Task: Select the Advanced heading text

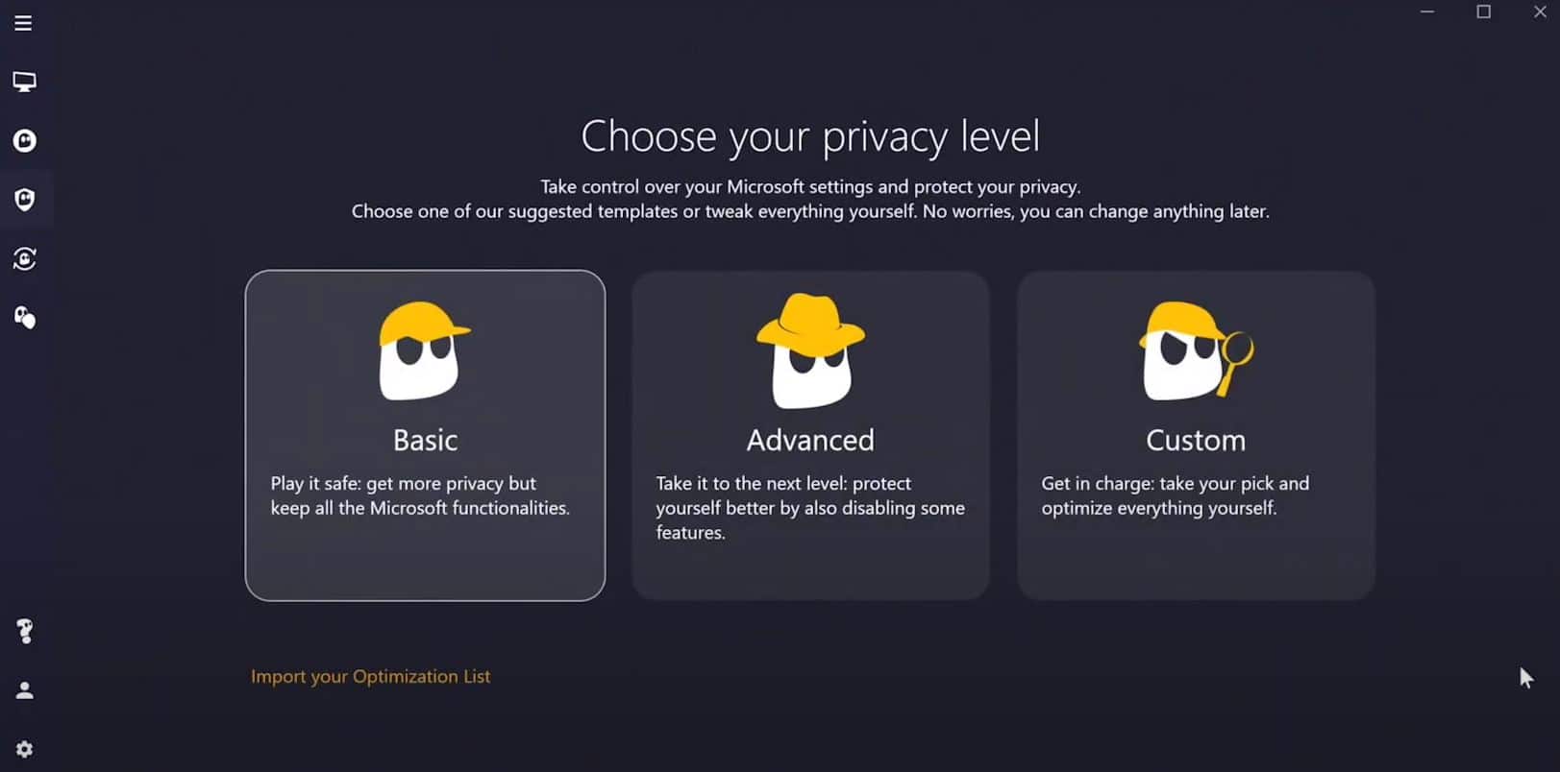Action: [810, 440]
